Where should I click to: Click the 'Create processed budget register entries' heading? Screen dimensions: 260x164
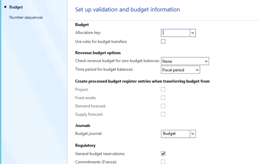142,81
